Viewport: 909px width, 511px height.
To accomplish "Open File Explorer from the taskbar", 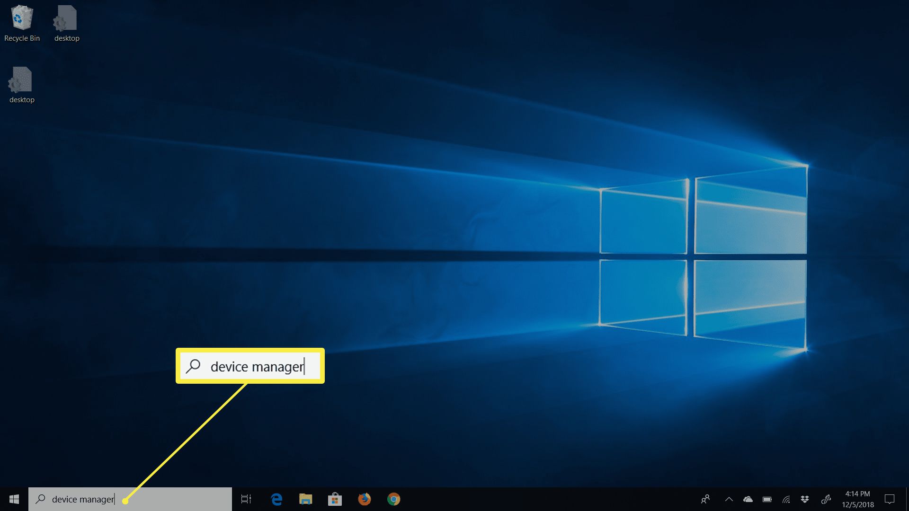I will point(306,499).
